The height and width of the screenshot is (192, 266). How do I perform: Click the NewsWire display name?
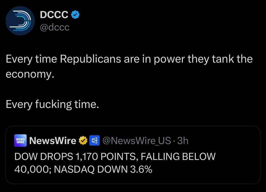53,141
